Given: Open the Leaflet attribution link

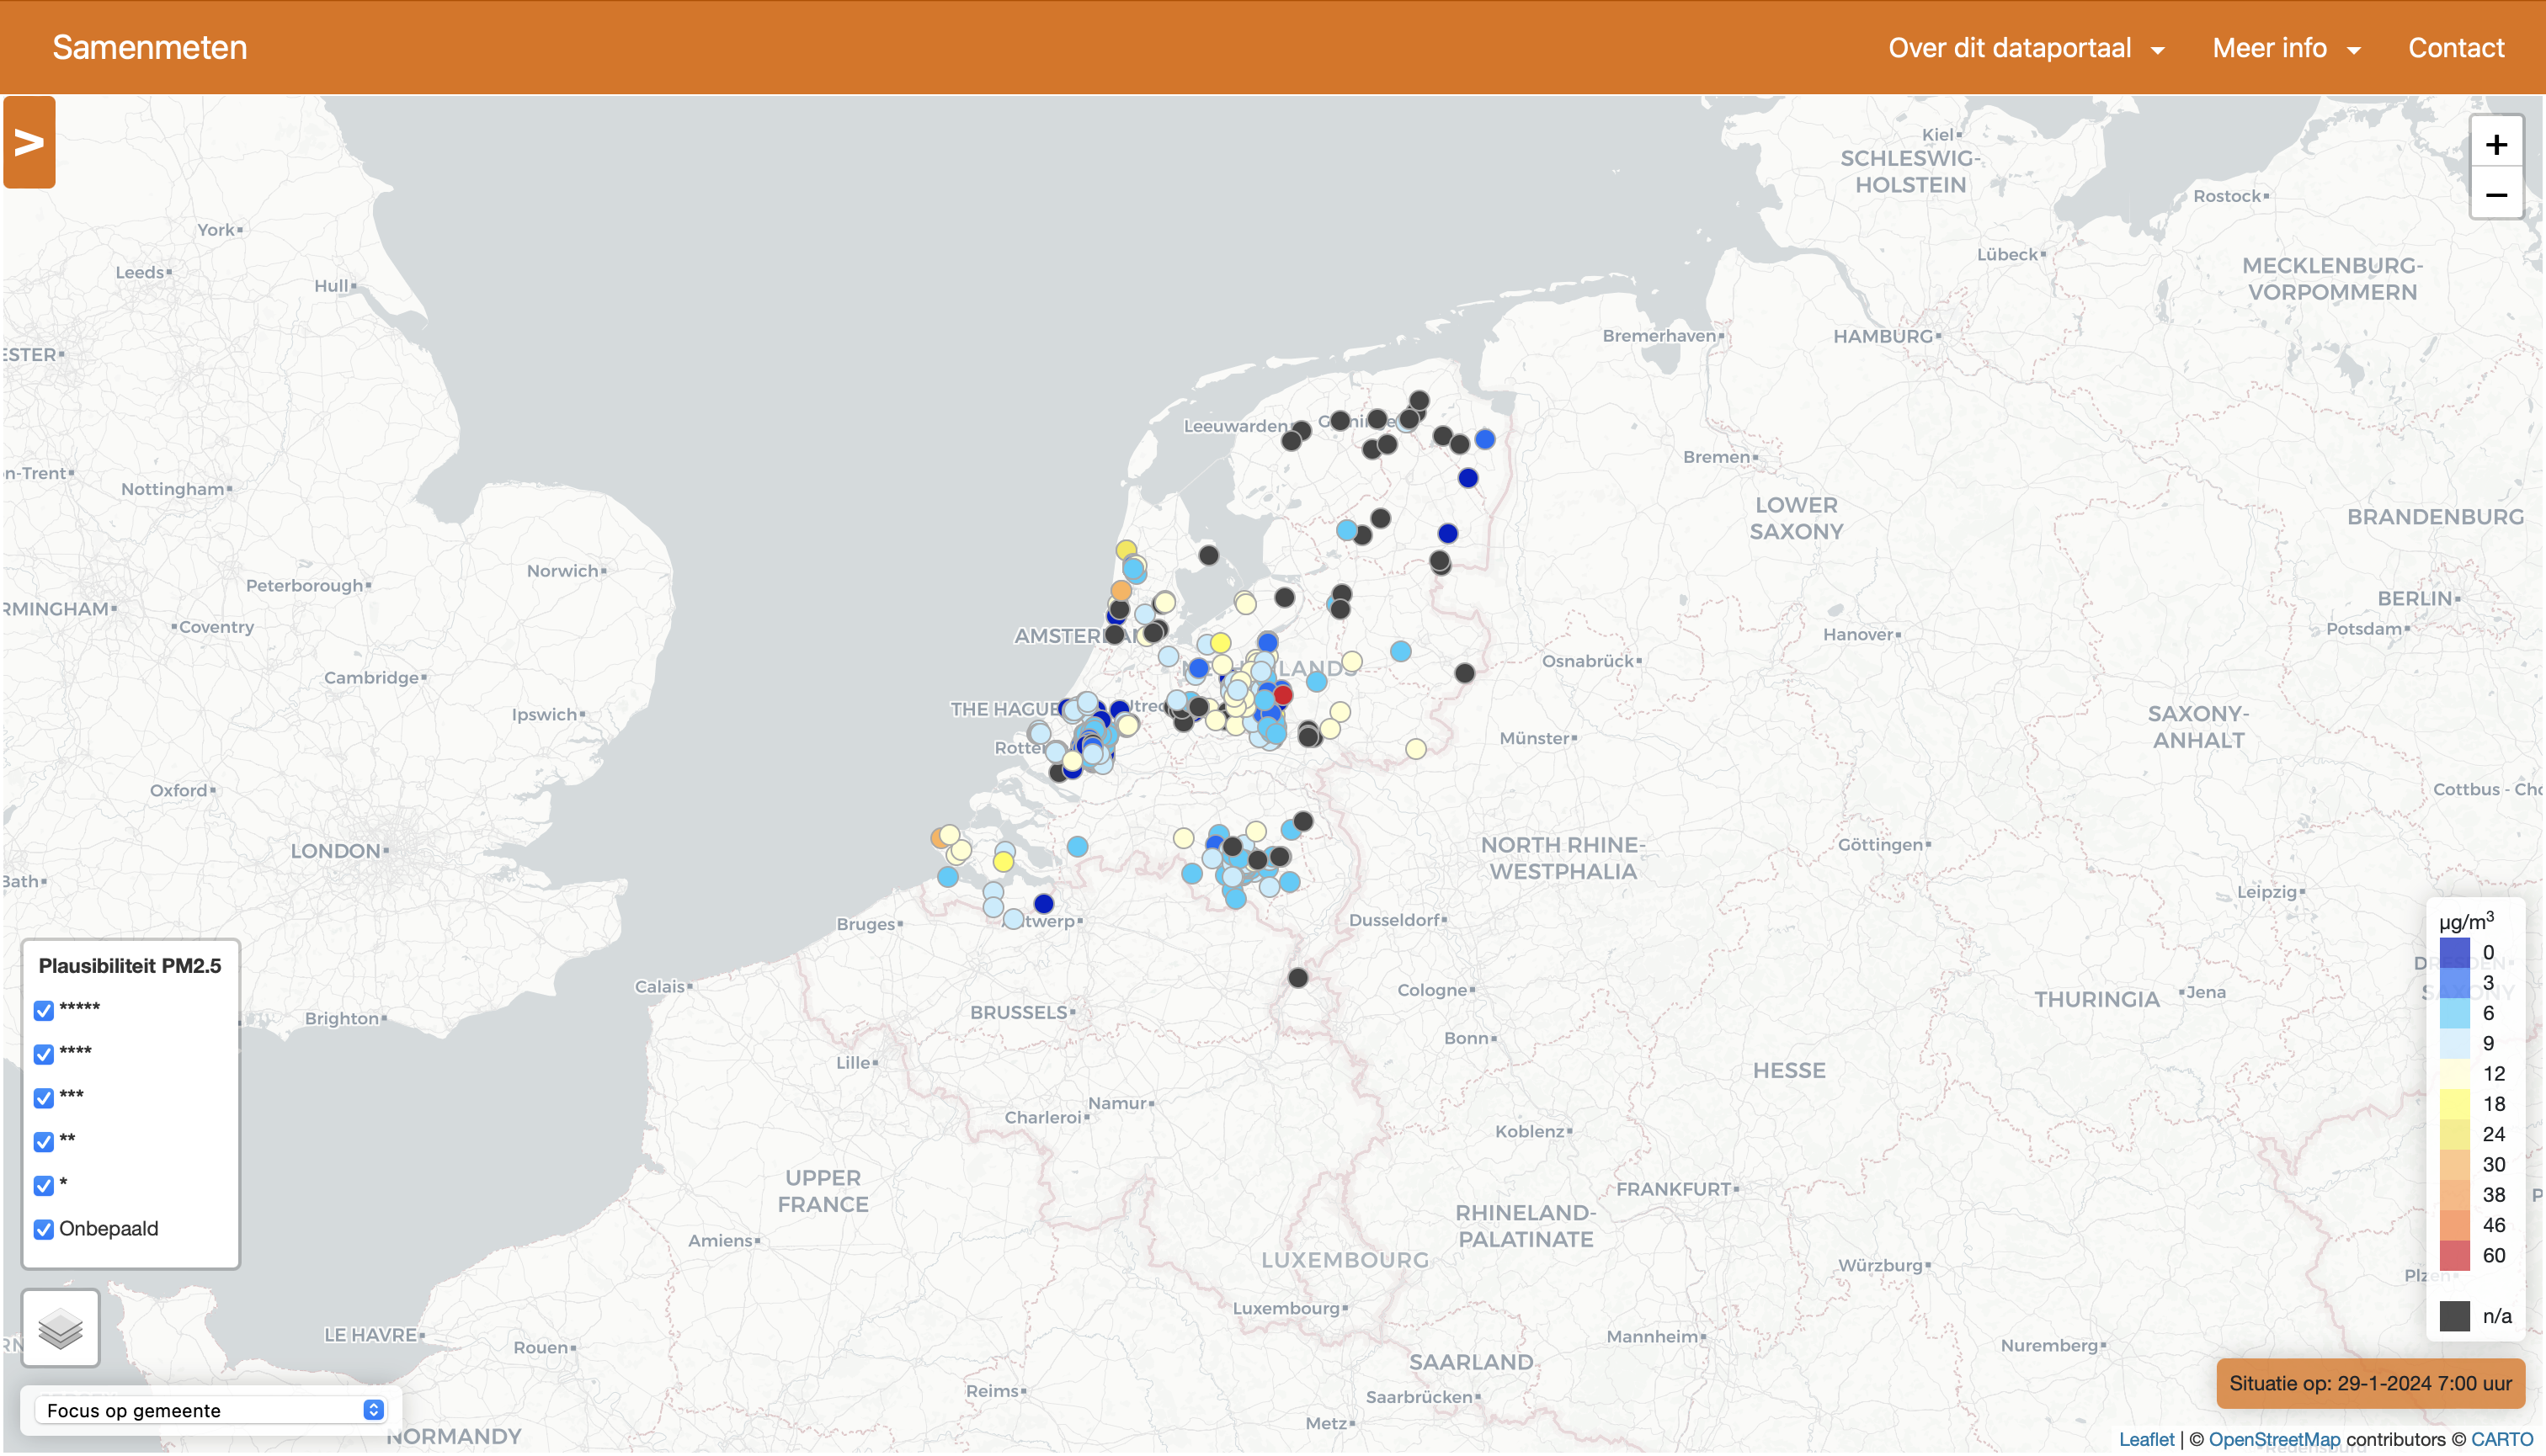Looking at the screenshot, I should point(2146,1439).
